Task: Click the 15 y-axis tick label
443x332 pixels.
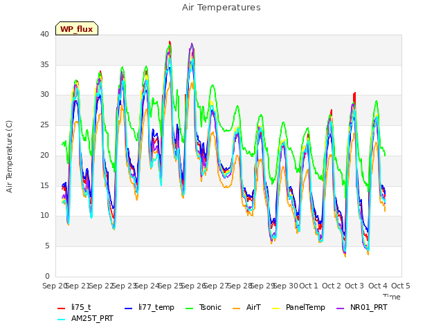Action: click(44, 185)
